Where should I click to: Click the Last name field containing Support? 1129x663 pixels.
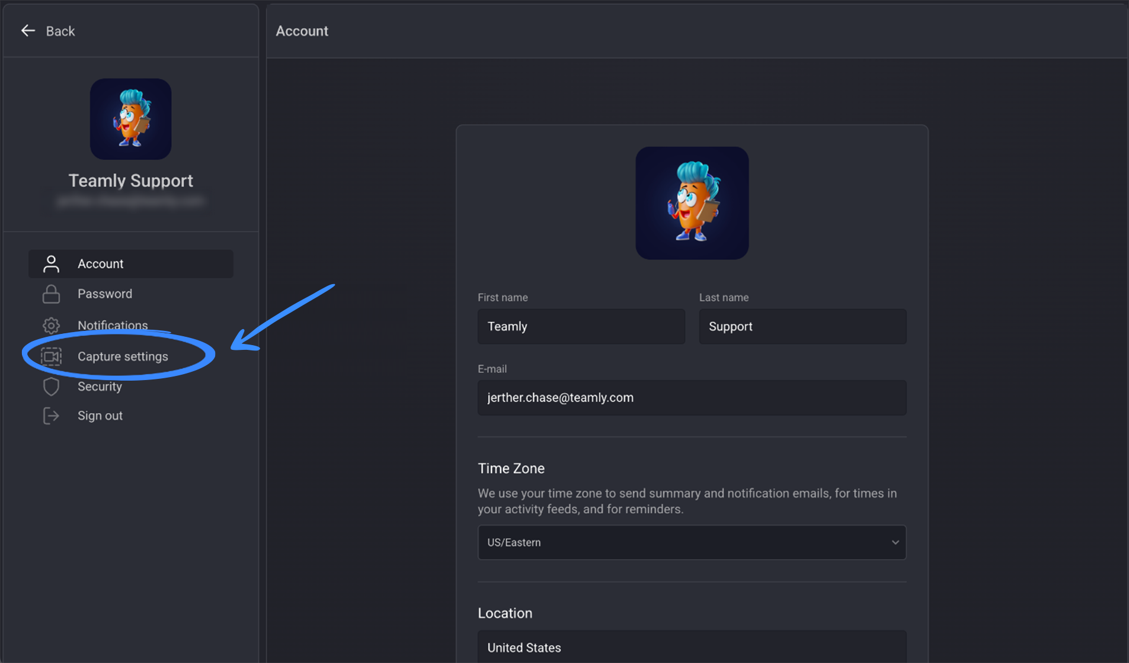[x=802, y=326]
